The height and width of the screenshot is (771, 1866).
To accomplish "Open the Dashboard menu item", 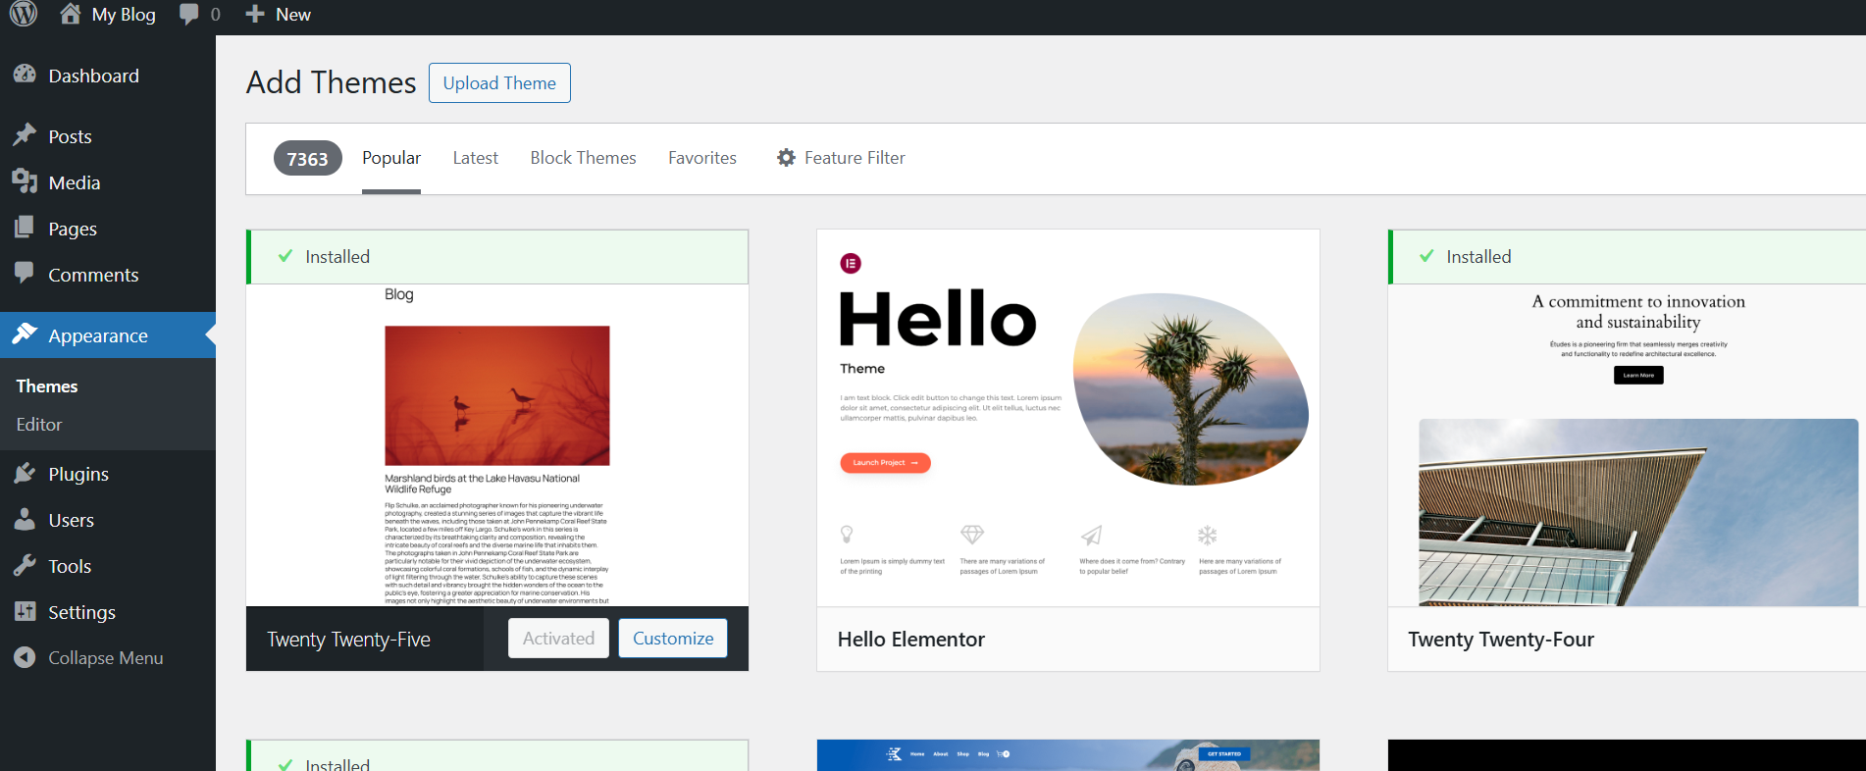I will pos(108,76).
